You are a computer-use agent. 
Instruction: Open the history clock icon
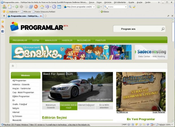[x=54, y=7]
